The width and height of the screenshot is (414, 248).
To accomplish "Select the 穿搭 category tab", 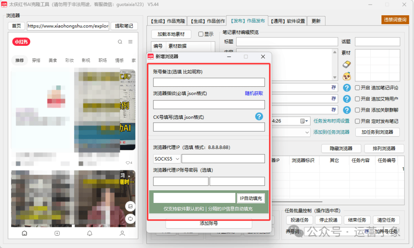I will point(36,60).
